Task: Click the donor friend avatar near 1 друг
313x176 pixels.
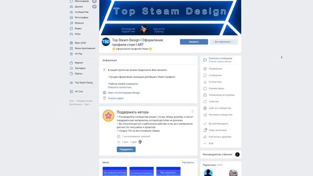Action: pyautogui.click(x=140, y=142)
